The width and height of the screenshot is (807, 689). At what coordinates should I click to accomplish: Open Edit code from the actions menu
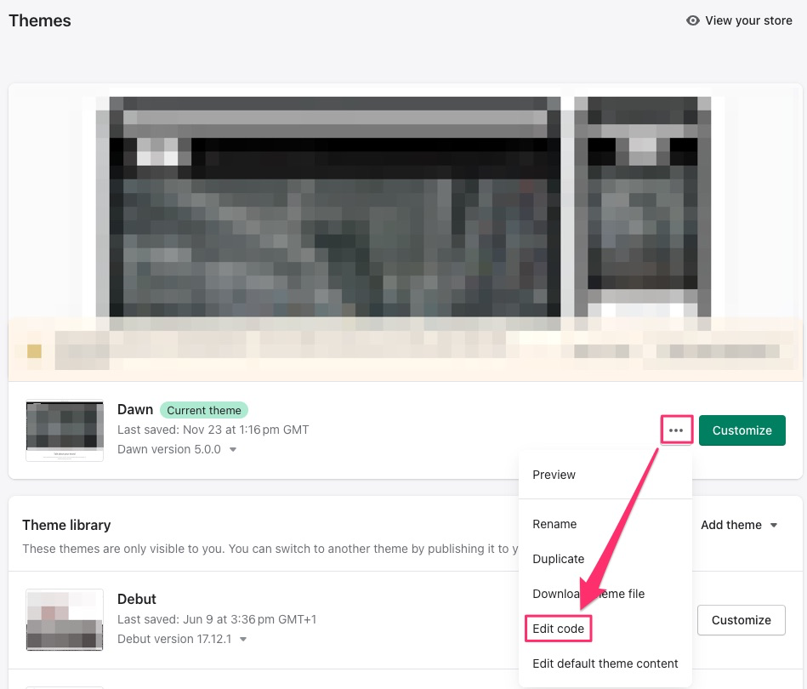(x=558, y=629)
